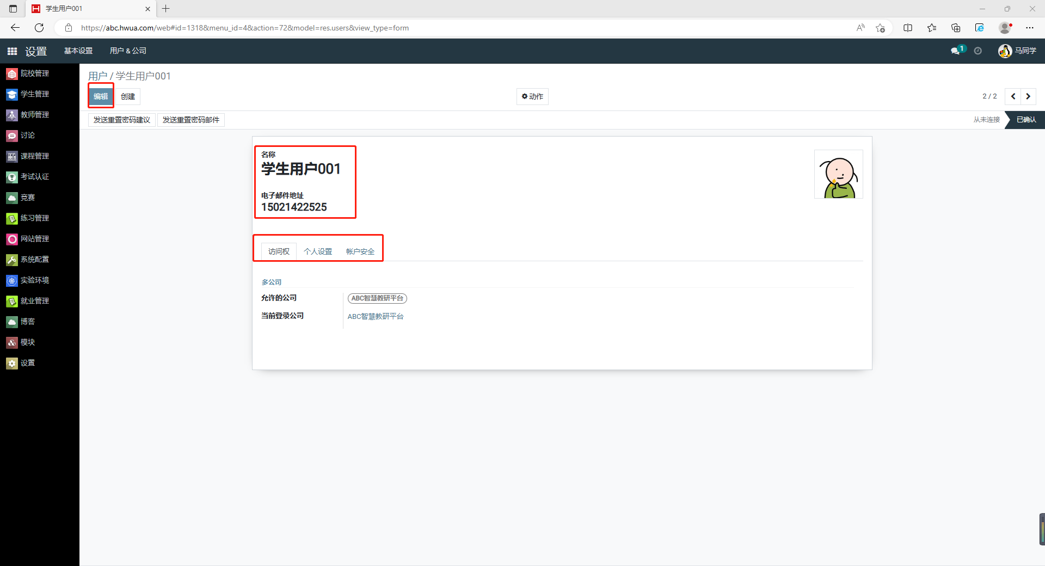Go to the previous user record
1045x566 pixels.
1013,96
